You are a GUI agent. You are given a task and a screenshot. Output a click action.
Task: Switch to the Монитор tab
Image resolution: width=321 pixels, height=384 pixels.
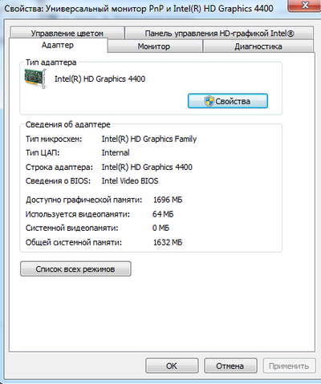154,46
